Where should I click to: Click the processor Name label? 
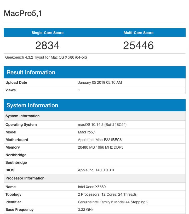(10, 187)
